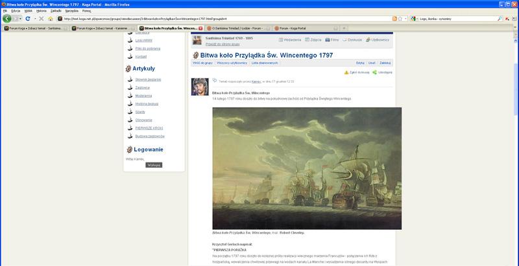Screen dimensions: 519x266
Task: Open the 'Modelarnia' article link
Action: [143, 96]
